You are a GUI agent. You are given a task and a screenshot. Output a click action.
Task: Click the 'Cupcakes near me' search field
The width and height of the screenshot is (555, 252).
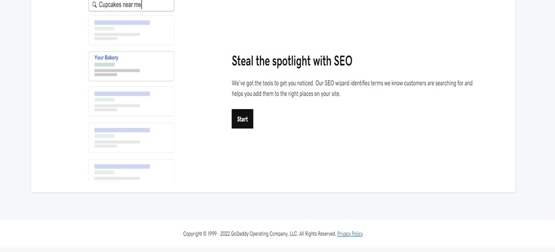click(132, 4)
